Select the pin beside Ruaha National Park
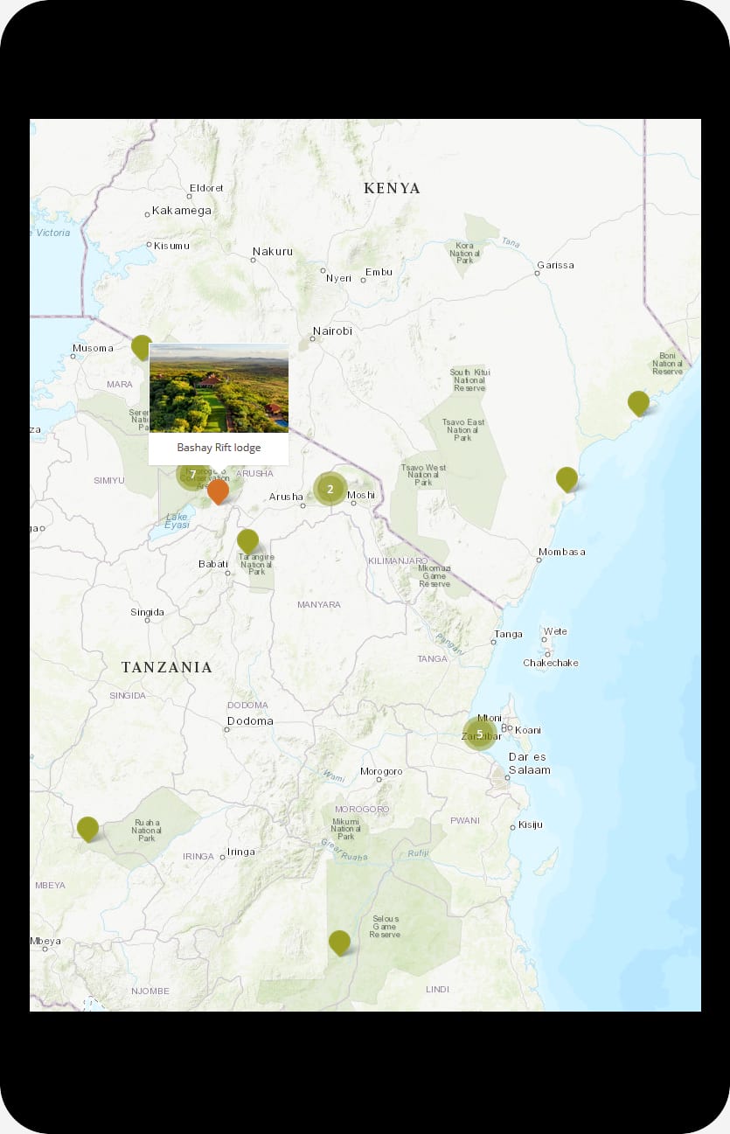The width and height of the screenshot is (730, 1134). pos(87,827)
